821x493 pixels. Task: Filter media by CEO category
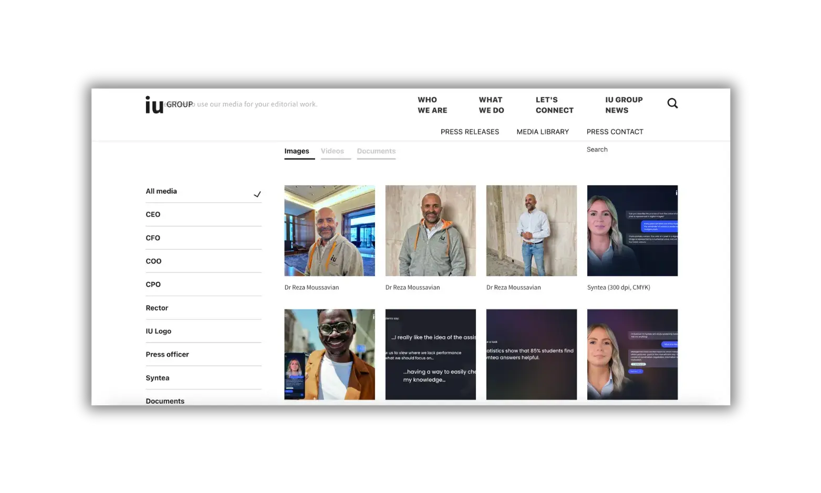(x=203, y=214)
